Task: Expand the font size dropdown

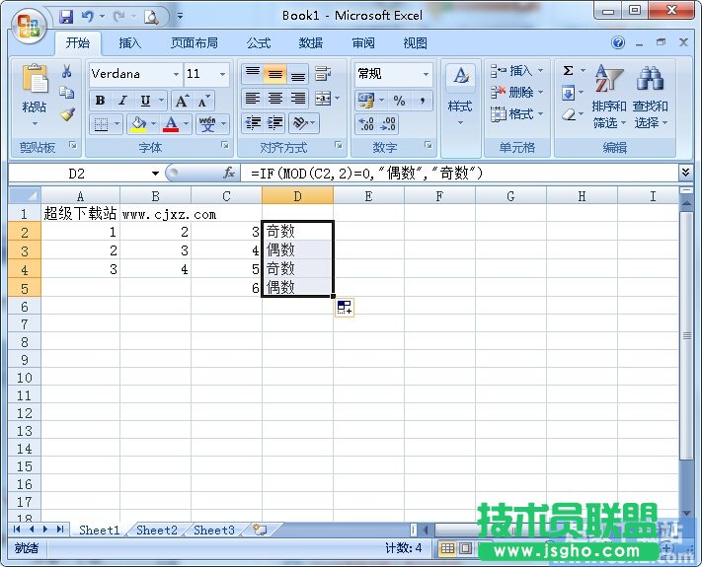Action: click(x=223, y=75)
